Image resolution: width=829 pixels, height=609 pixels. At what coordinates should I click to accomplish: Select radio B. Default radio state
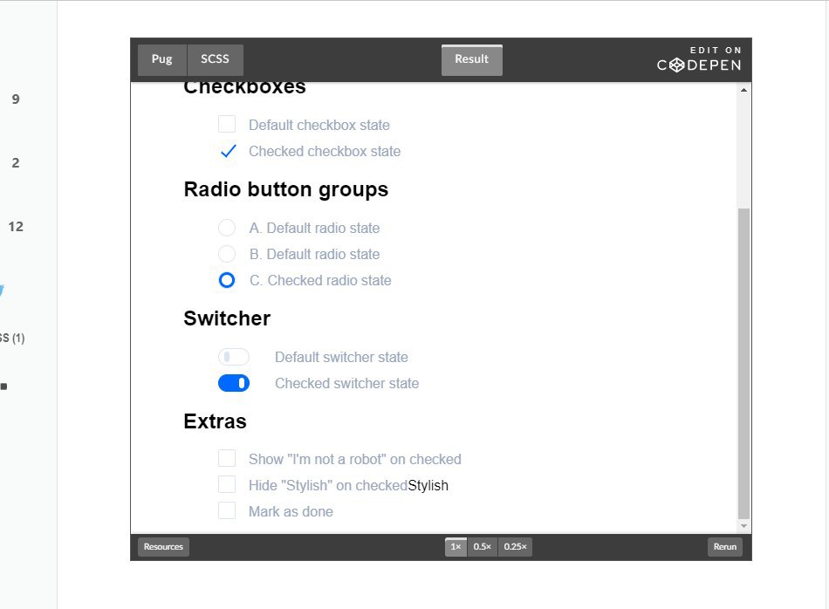point(227,254)
